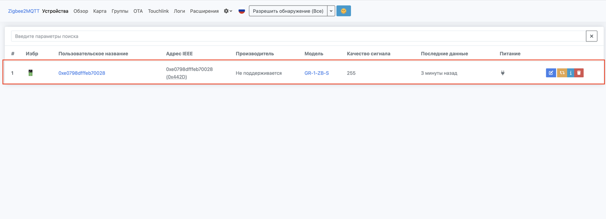The height and width of the screenshot is (219, 606).
Task: Click the orange reconfigure device icon
Action: coord(562,73)
